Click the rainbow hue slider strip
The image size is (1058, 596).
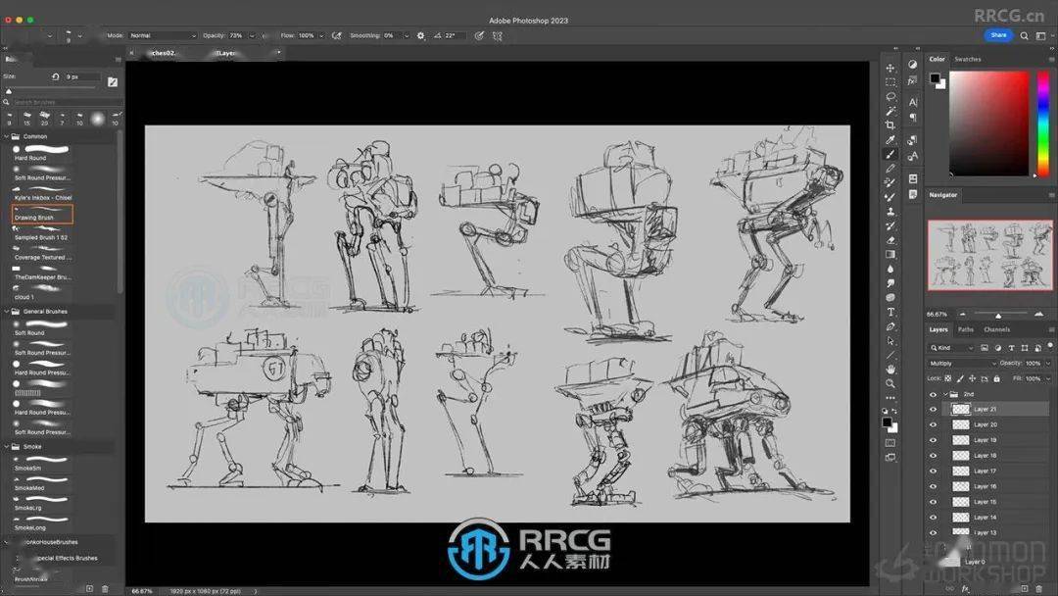(1042, 123)
